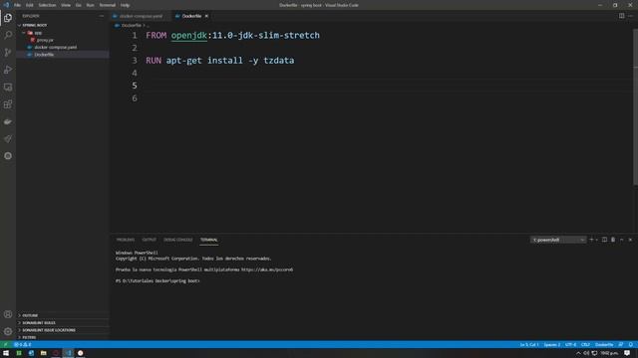The image size is (638, 358).
Task: Open the jar file in Explorer
Action: coord(62,40)
